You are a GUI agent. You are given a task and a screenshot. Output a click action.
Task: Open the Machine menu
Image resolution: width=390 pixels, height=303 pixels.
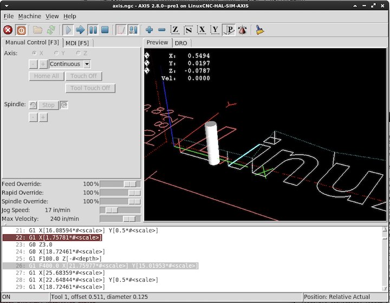[29, 16]
